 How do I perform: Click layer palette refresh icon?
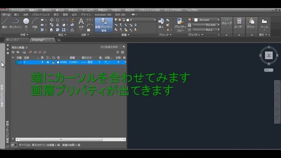(x=118, y=52)
